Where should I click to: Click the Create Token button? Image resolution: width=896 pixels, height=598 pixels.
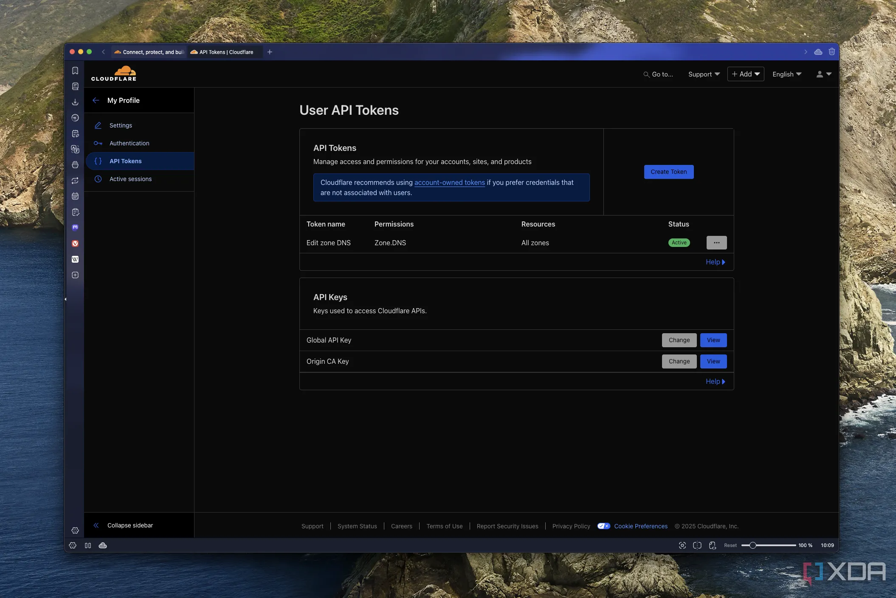coord(669,172)
